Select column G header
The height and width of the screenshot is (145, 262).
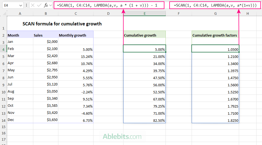[215, 14]
